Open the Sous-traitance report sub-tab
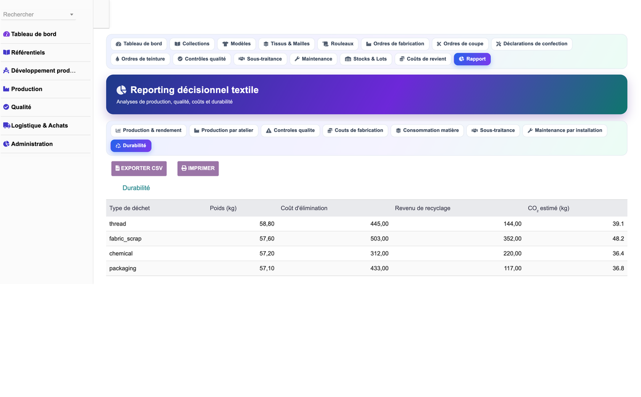641x397 pixels. click(493, 130)
